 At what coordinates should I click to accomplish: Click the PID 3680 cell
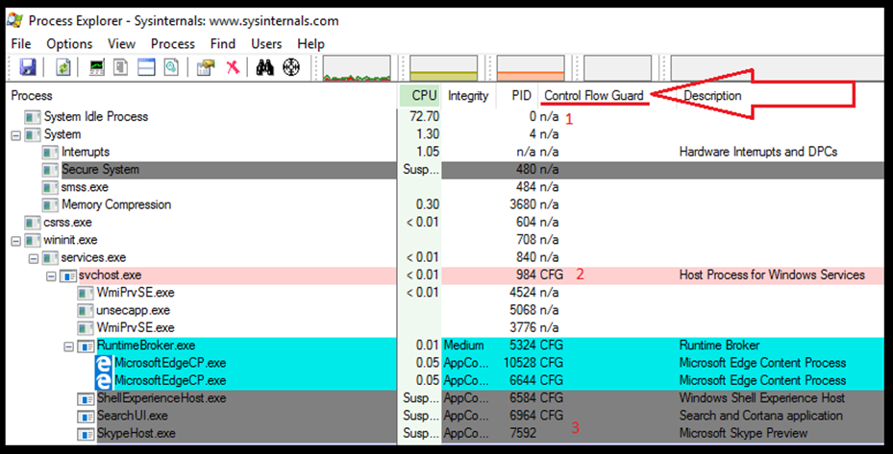pyautogui.click(x=523, y=204)
